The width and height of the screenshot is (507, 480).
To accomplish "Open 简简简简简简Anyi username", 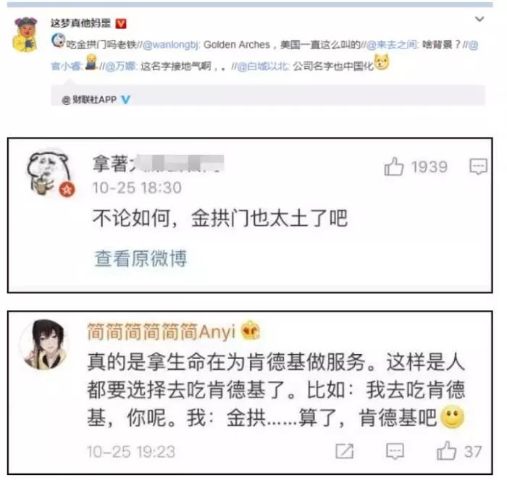I will 161,332.
